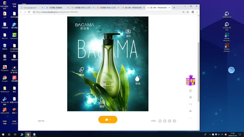Click the scrollbar down arrow
This screenshot has height=137, width=244.
198,130
